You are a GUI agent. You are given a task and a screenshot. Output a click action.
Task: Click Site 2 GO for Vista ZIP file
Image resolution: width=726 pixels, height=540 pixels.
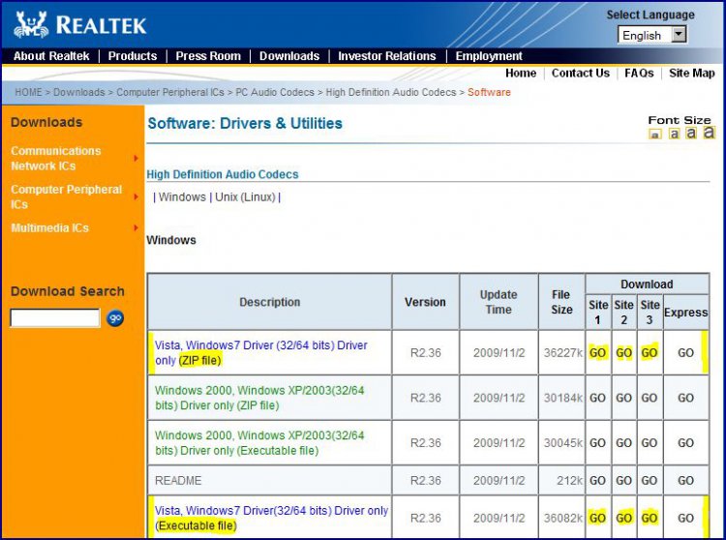tap(624, 353)
